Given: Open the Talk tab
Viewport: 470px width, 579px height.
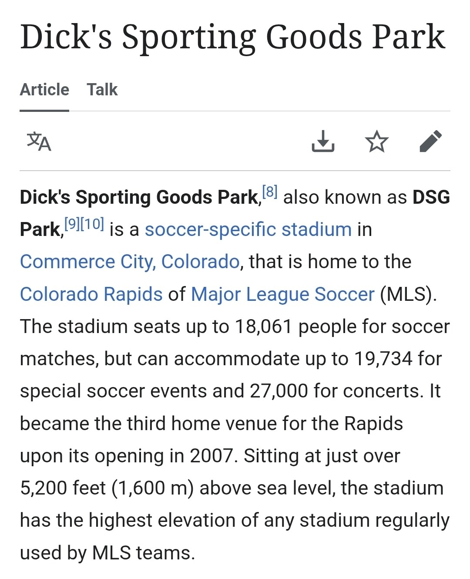Looking at the screenshot, I should pos(102,90).
